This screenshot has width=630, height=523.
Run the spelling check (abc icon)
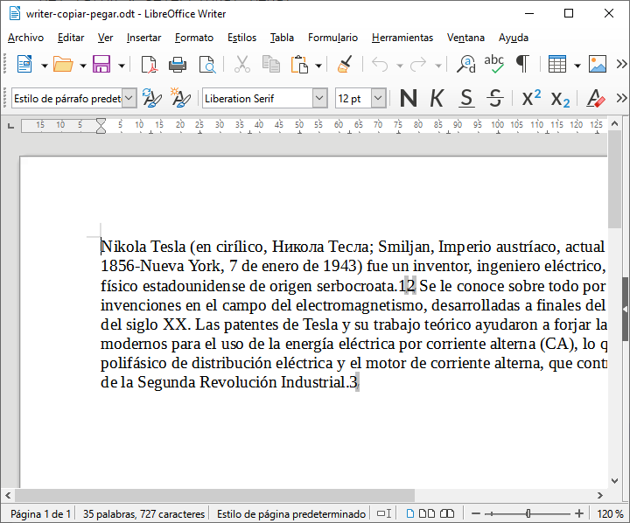pos(494,64)
